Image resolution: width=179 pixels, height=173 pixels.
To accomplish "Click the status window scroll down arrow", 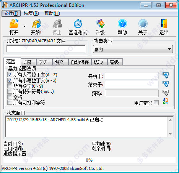I will click(170, 134).
